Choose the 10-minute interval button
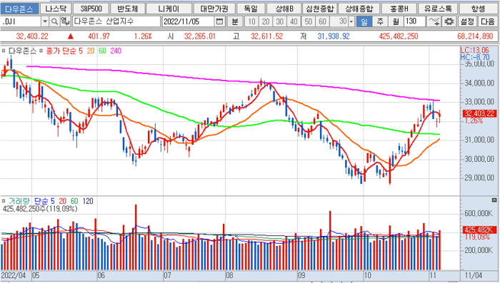Screen dimensions: 500x283 click(252, 21)
